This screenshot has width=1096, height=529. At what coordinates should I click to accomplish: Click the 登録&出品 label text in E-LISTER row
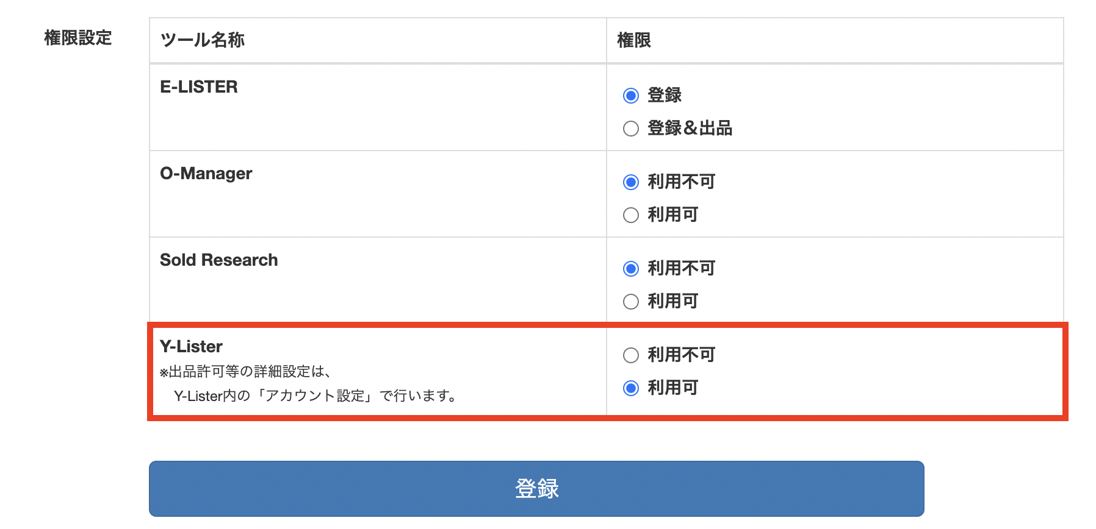tap(690, 129)
